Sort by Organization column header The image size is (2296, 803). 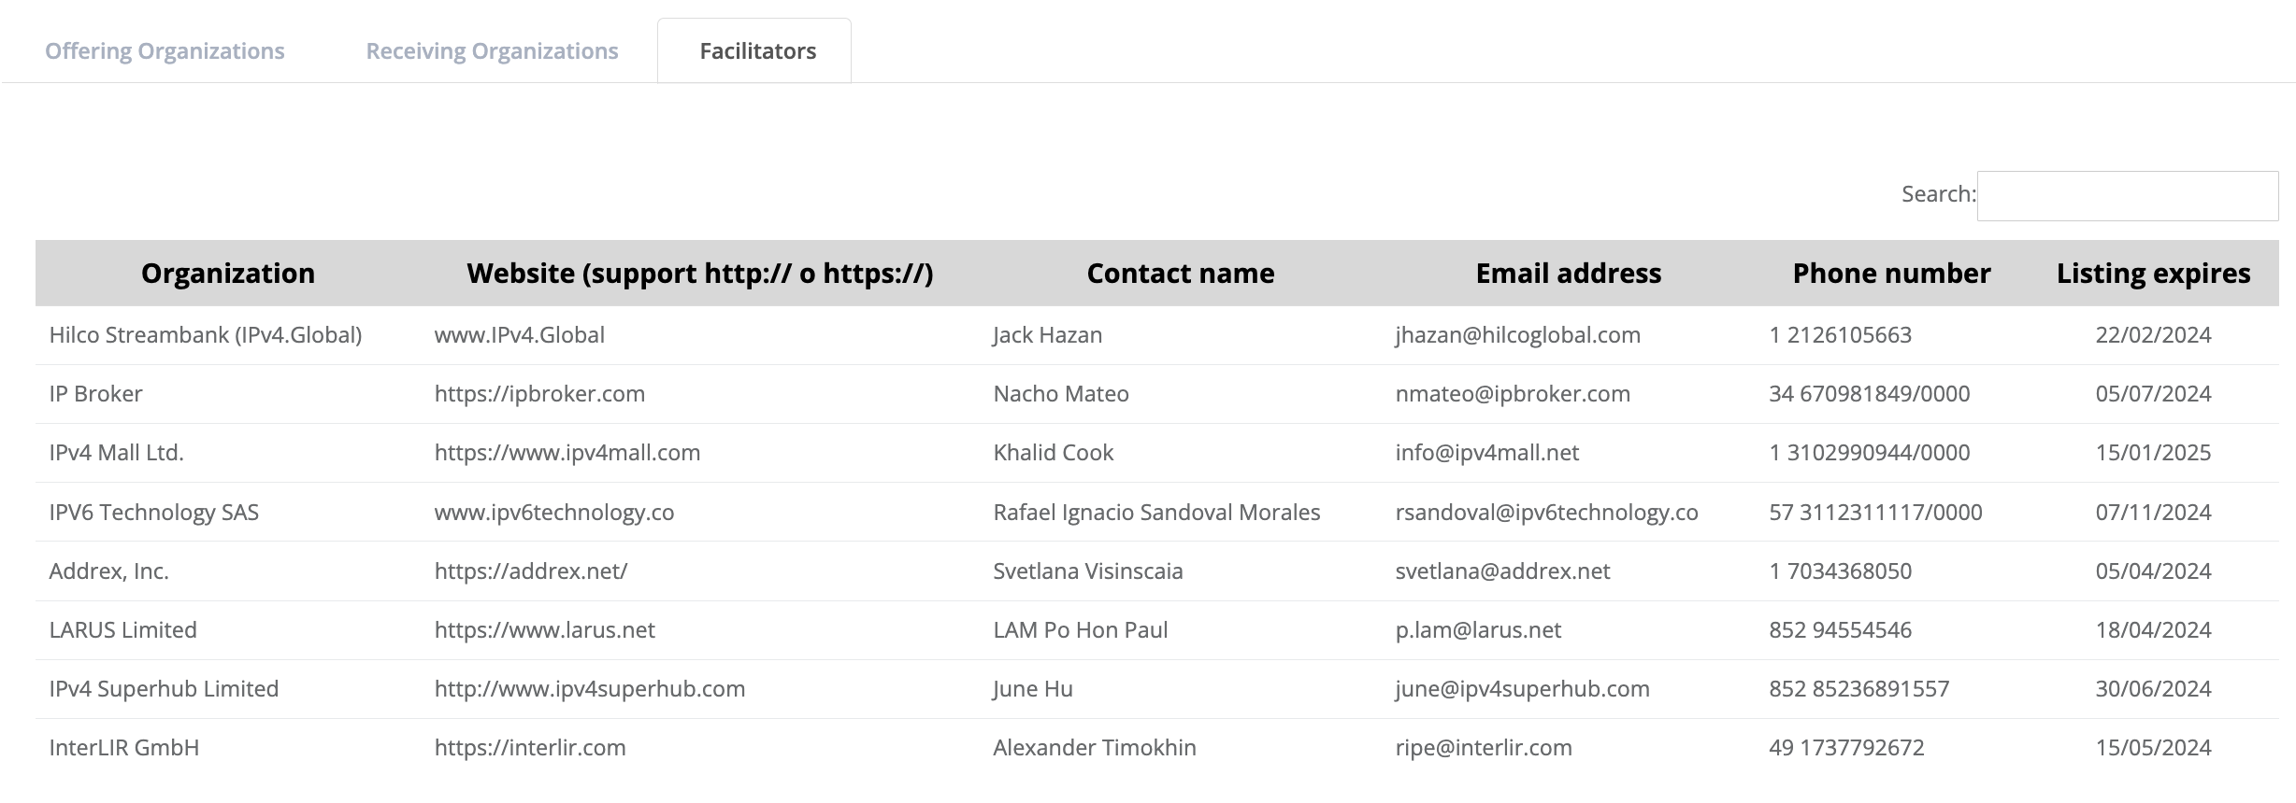pos(228,274)
